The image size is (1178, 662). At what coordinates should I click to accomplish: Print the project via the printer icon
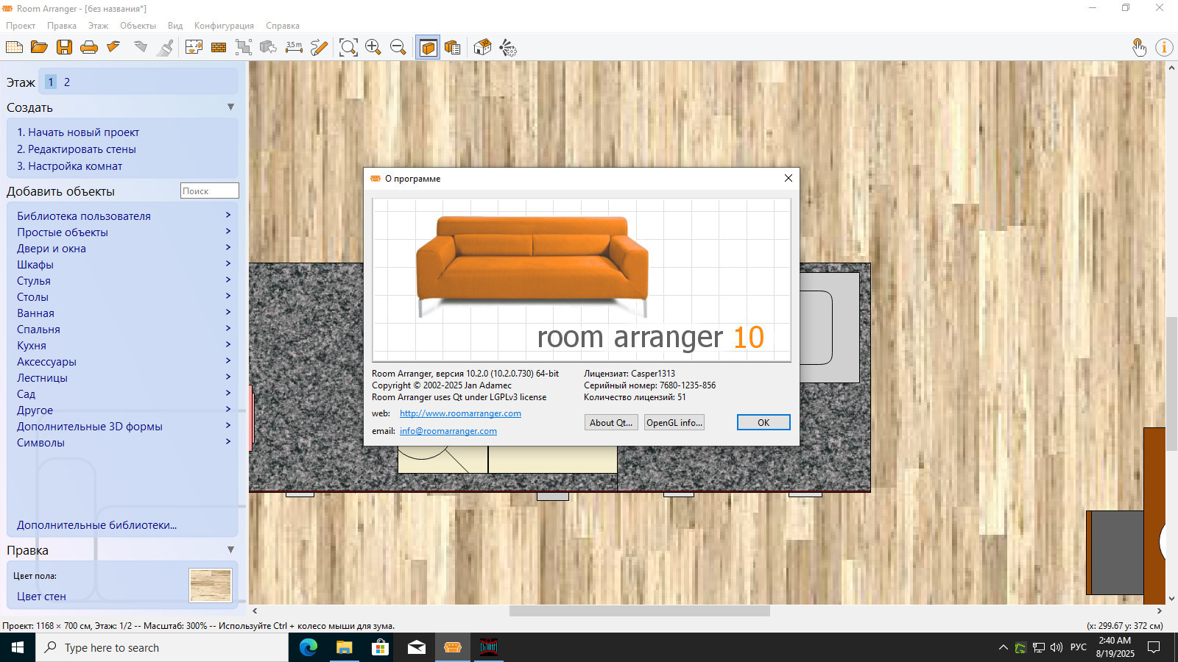pyautogui.click(x=89, y=47)
